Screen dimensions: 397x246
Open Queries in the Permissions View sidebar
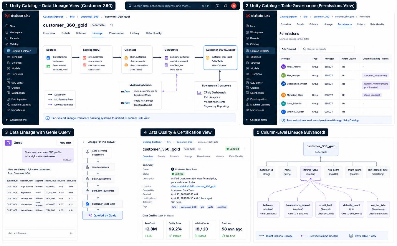tap(255, 88)
